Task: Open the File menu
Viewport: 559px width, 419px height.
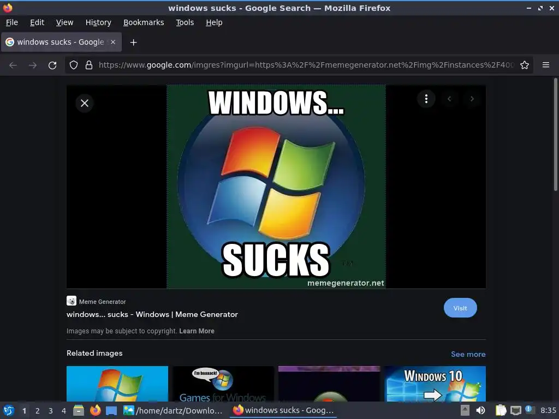Action: pyautogui.click(x=12, y=22)
